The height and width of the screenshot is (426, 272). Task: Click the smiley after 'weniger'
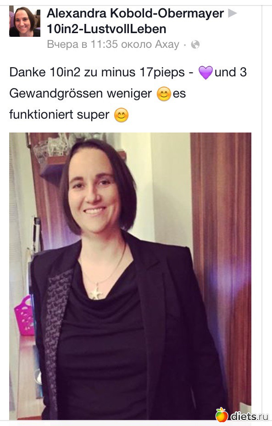click(x=164, y=94)
